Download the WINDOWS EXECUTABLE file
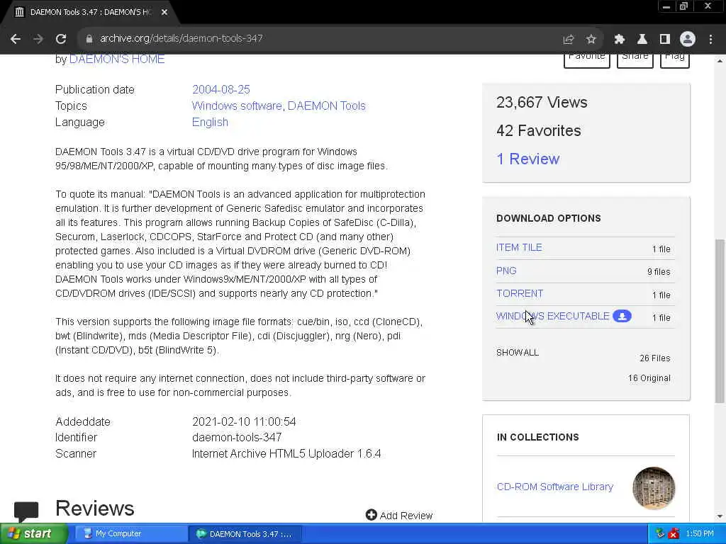 (x=552, y=317)
